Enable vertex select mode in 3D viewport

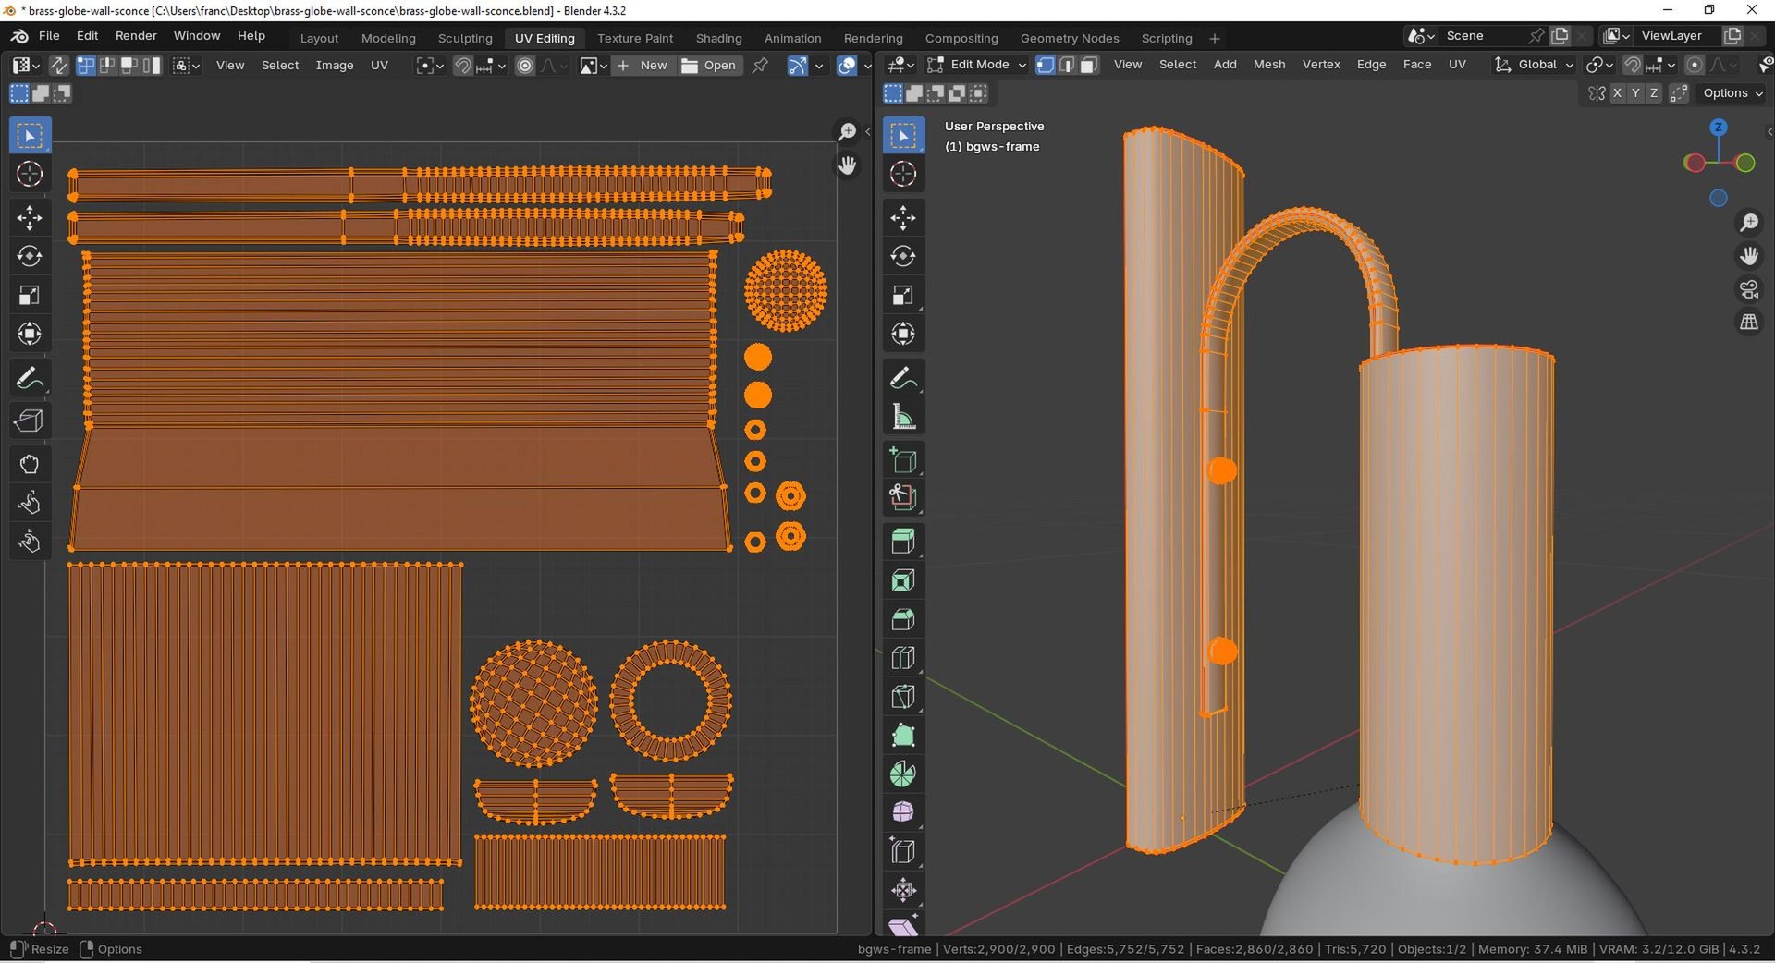[1046, 65]
